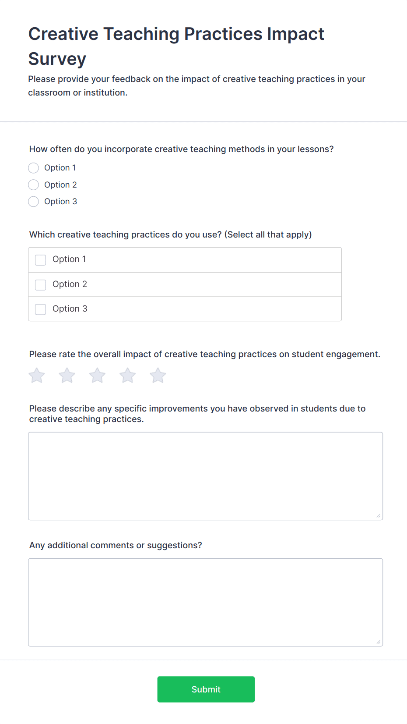The width and height of the screenshot is (407, 724).
Task: Click the 'Option 3' checkbox row label
Action: 70,309
